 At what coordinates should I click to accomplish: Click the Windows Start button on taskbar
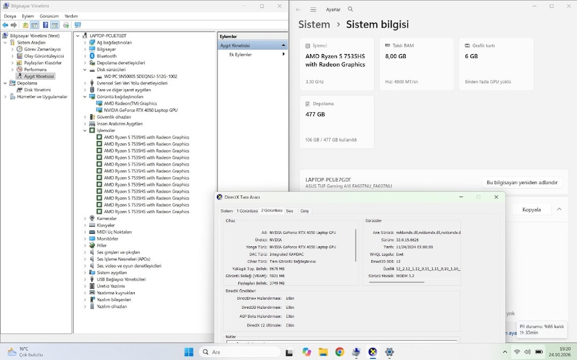[x=189, y=352]
